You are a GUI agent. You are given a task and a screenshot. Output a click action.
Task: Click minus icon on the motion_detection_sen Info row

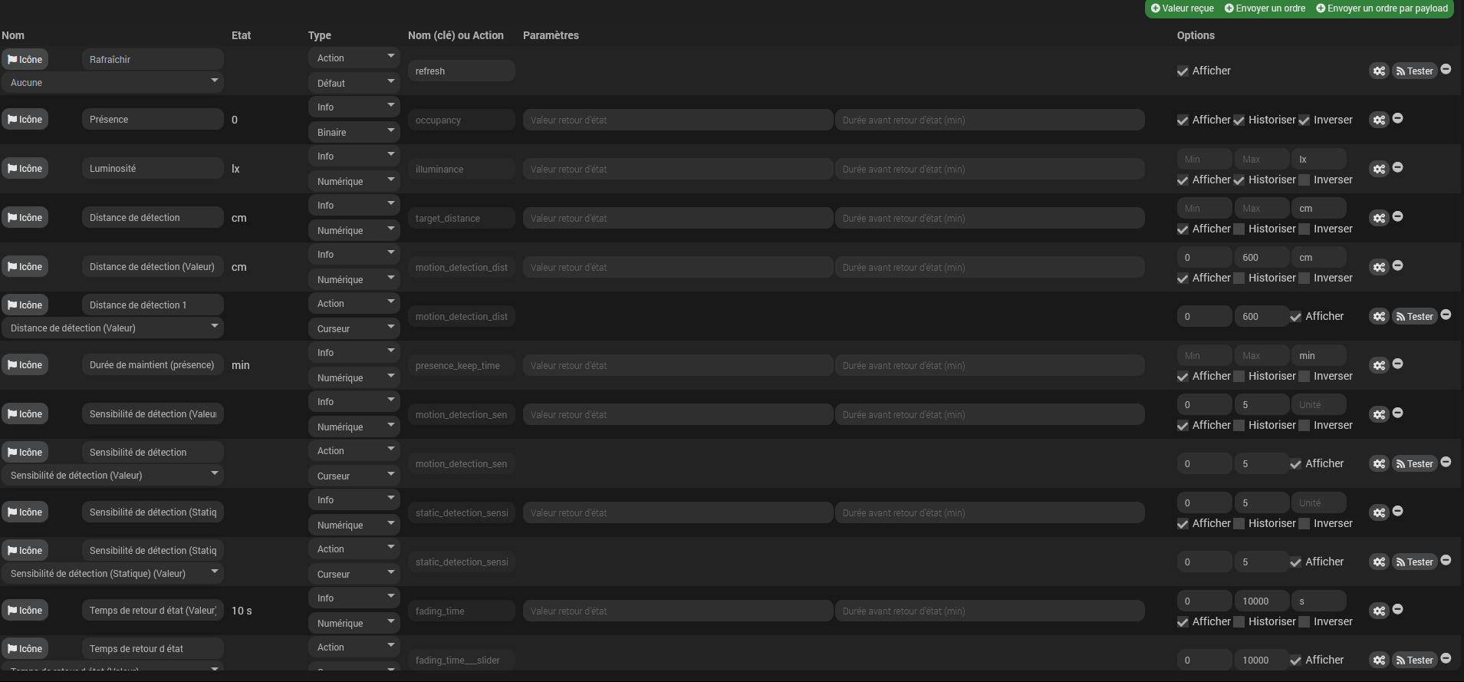[1397, 413]
